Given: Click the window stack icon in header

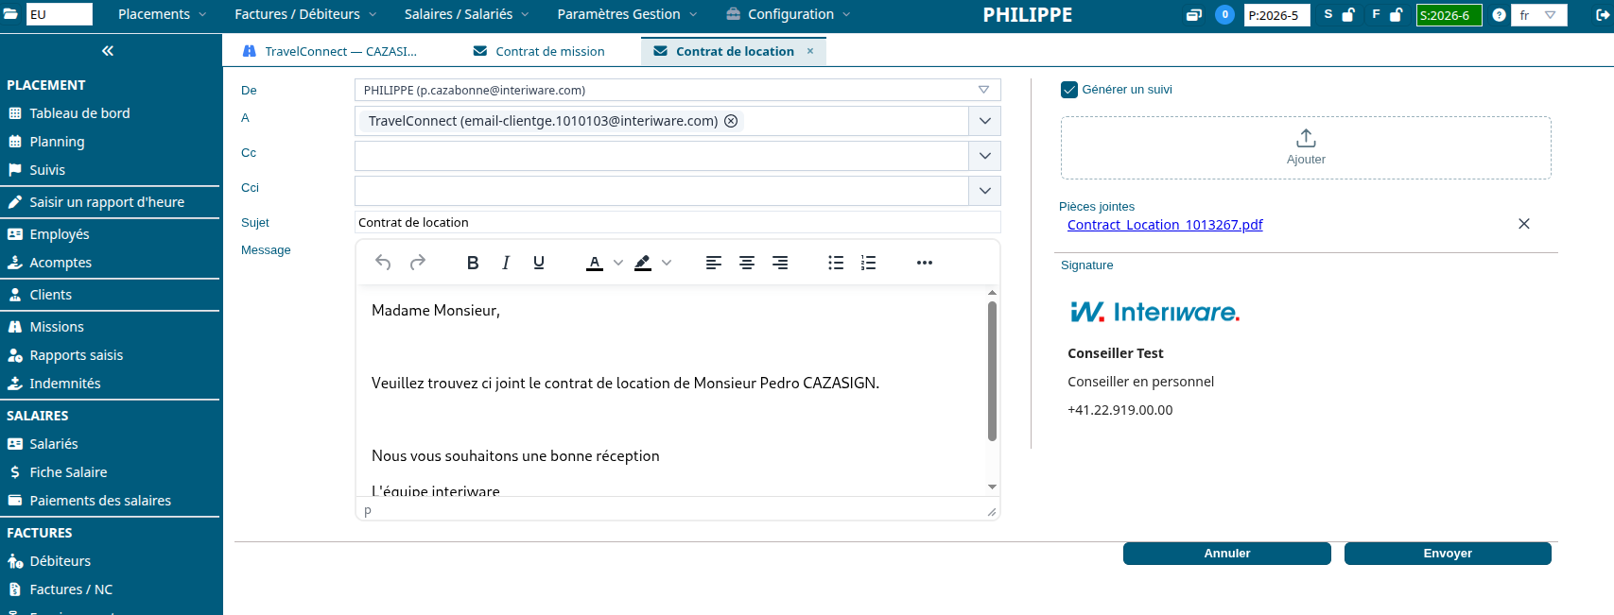Looking at the screenshot, I should point(1194,15).
